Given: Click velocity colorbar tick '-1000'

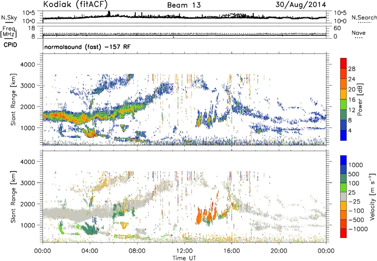Looking at the screenshot, I should [358, 229].
